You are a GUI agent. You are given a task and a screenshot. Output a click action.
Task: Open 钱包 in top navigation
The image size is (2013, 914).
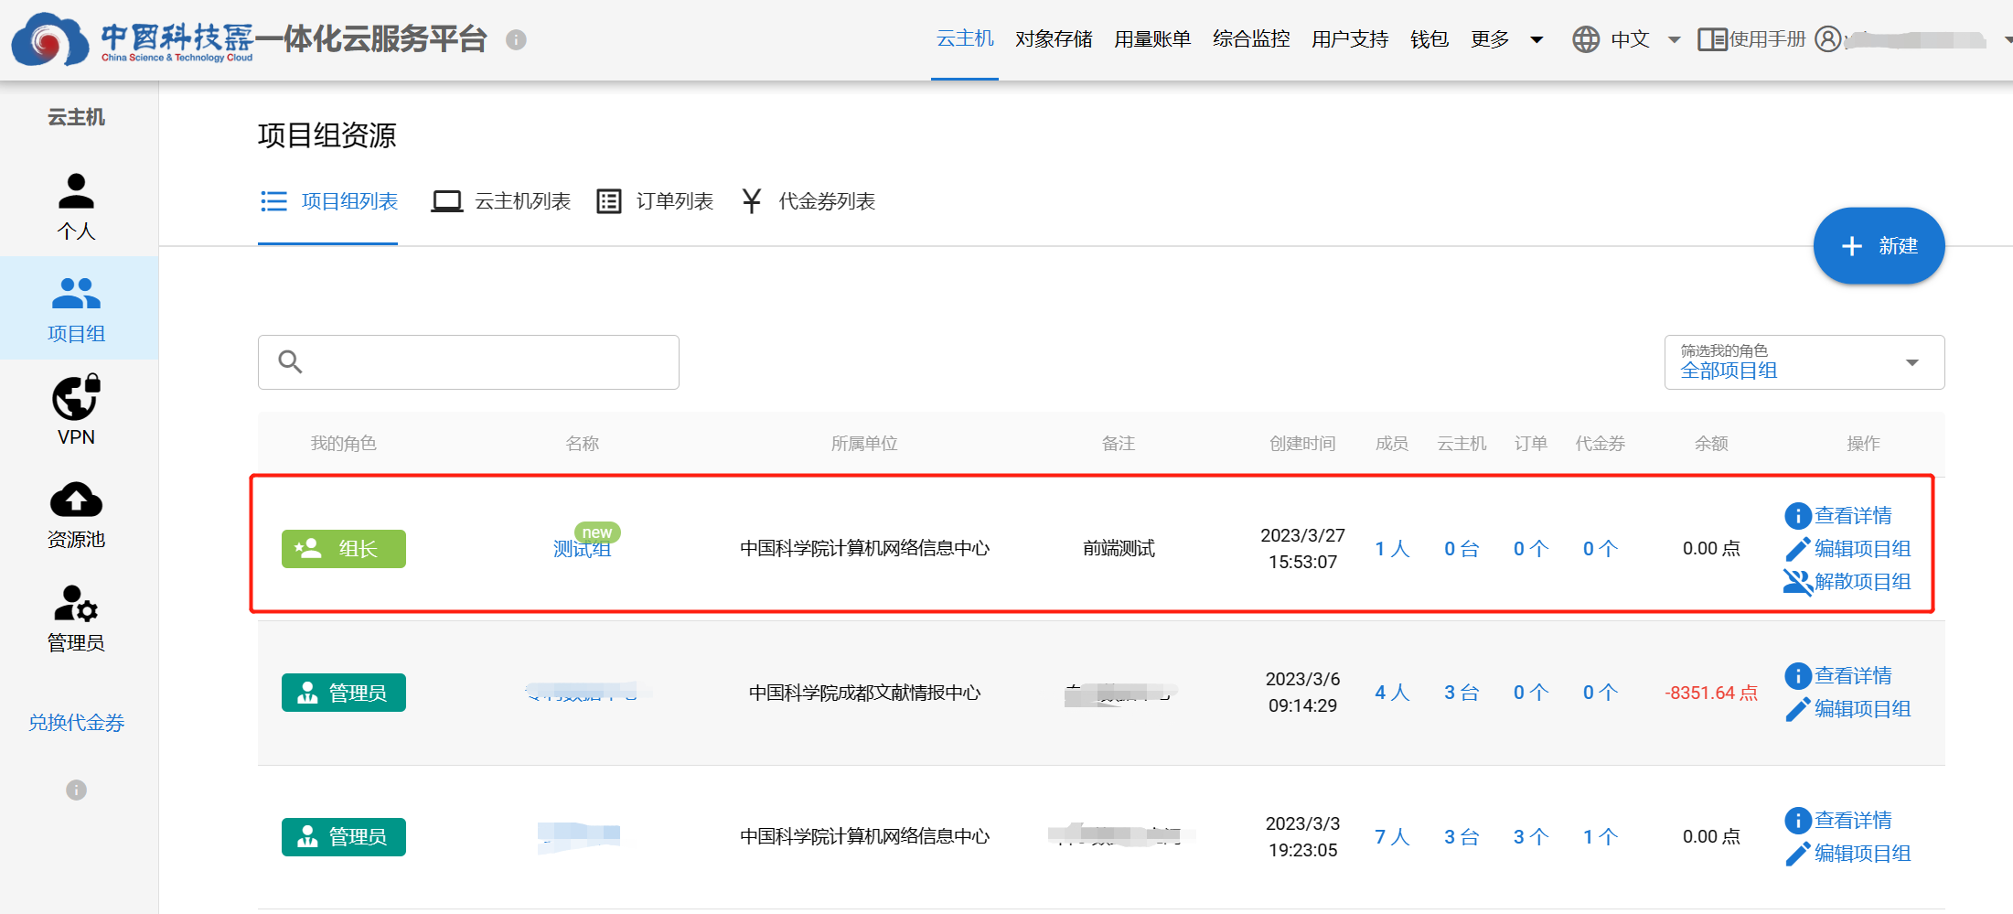coord(1429,39)
